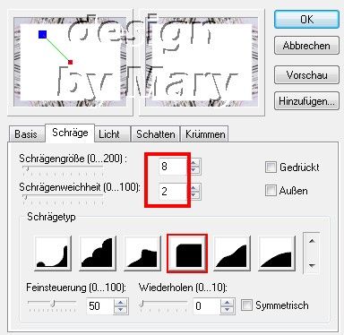Screen dimensions: 344x335
Task: Select the fifth wavy slope bevel type
Action: [232, 253]
